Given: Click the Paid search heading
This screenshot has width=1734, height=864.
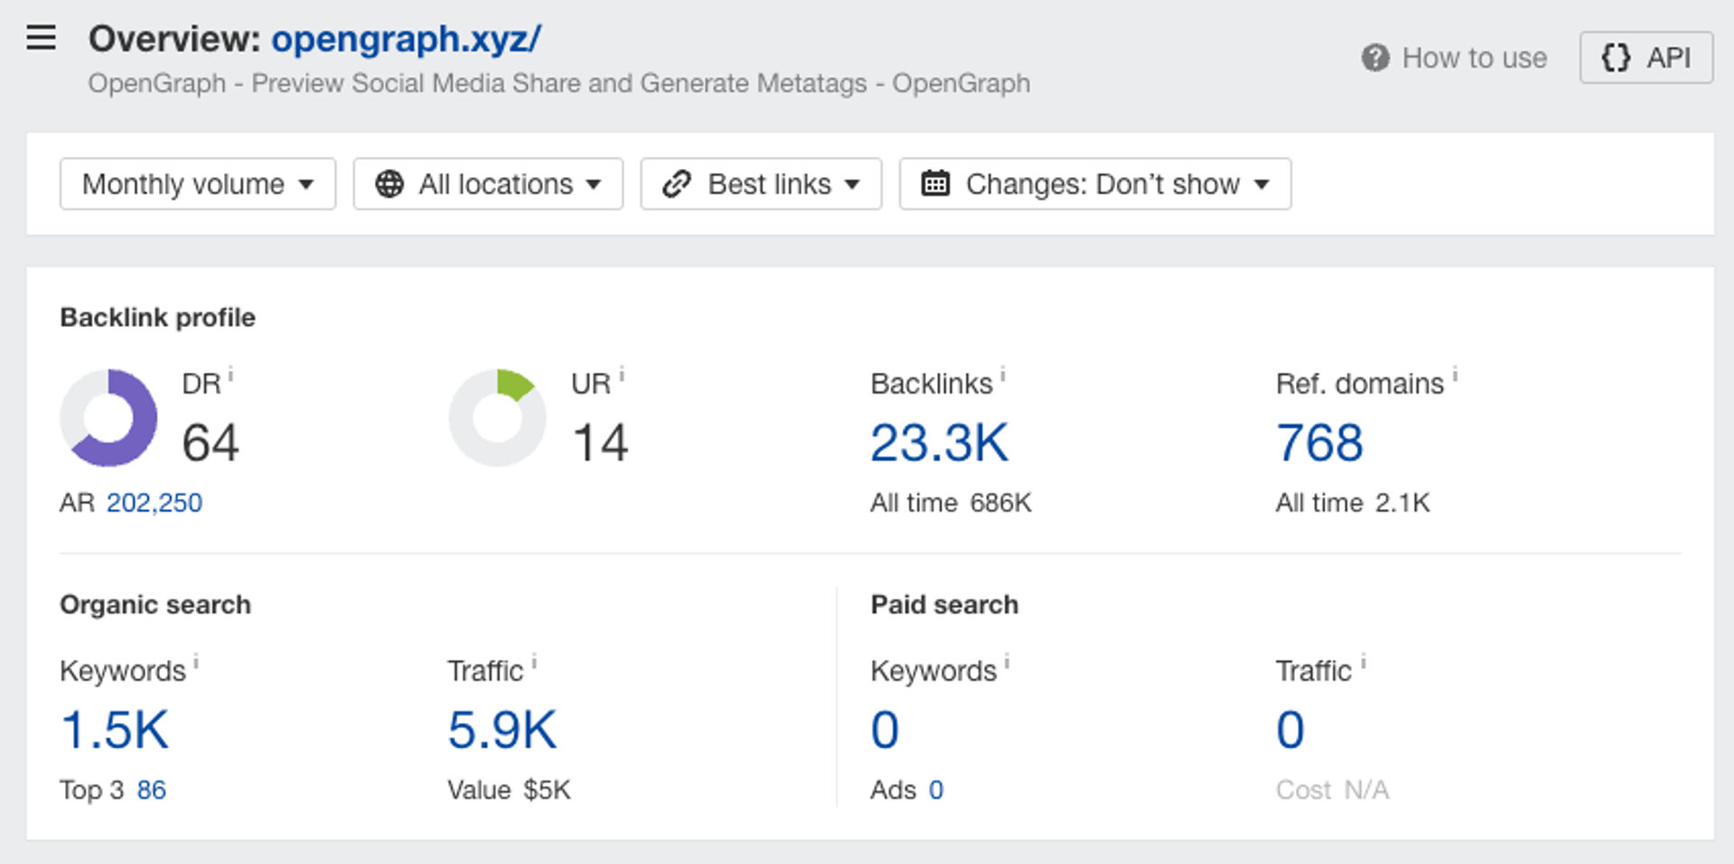Looking at the screenshot, I should tap(945, 605).
